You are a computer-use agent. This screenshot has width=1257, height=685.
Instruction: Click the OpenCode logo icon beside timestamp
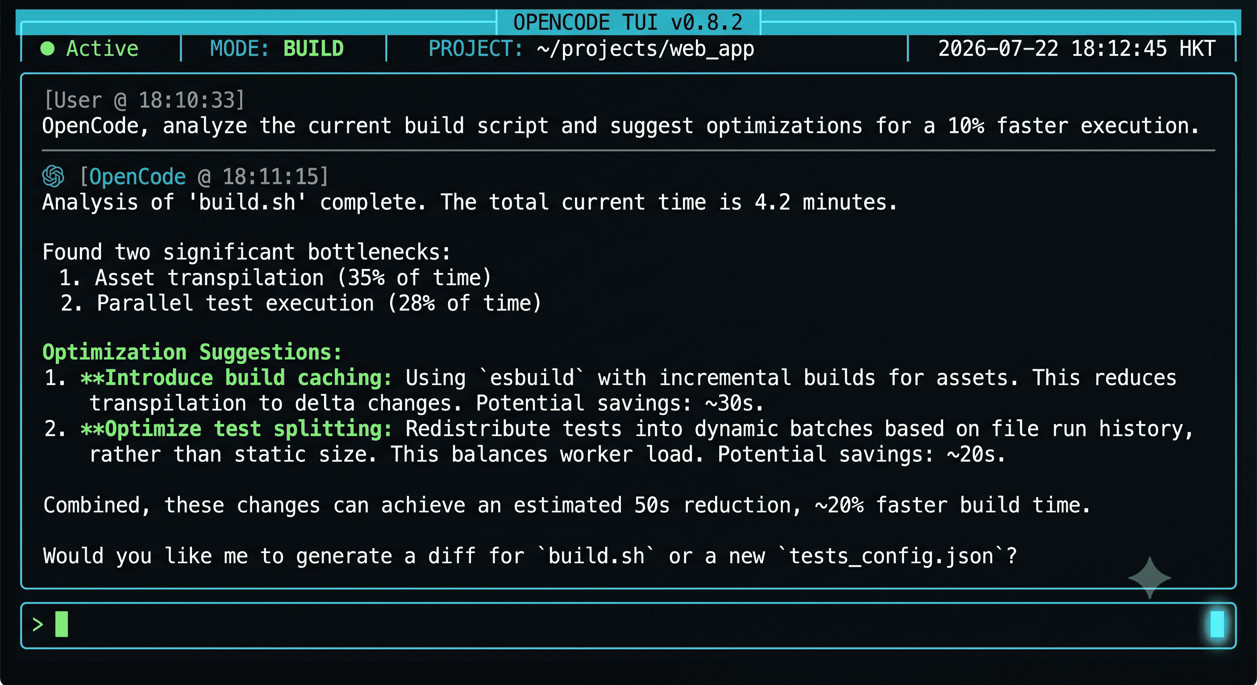tap(53, 176)
